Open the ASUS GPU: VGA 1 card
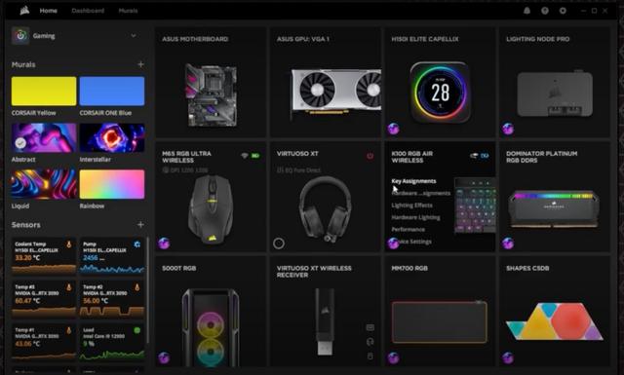Screen dimensions: 624x375 pos(326,83)
